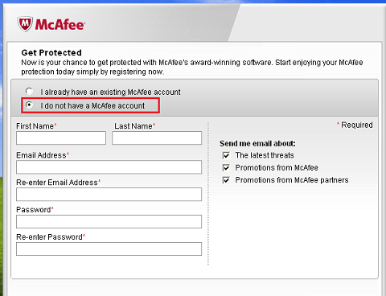
Task: Click the McAfee red shield logo icon
Action: [x=25, y=24]
